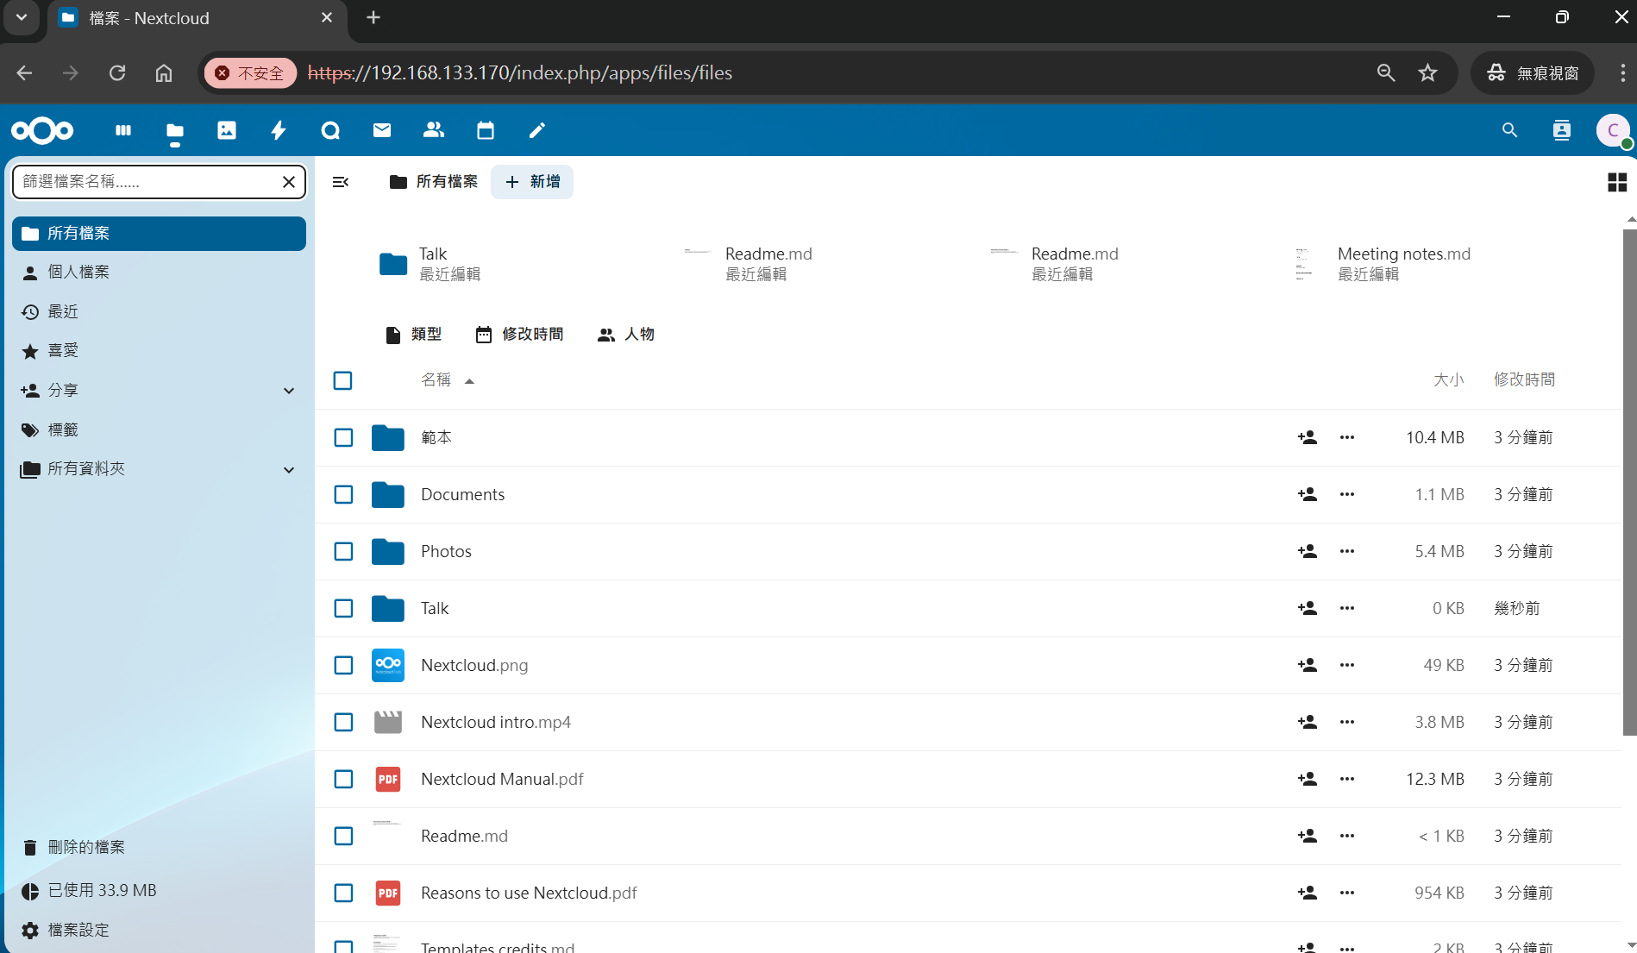Expand the 所有資料夾 section chevron
The image size is (1637, 953).
click(x=289, y=469)
